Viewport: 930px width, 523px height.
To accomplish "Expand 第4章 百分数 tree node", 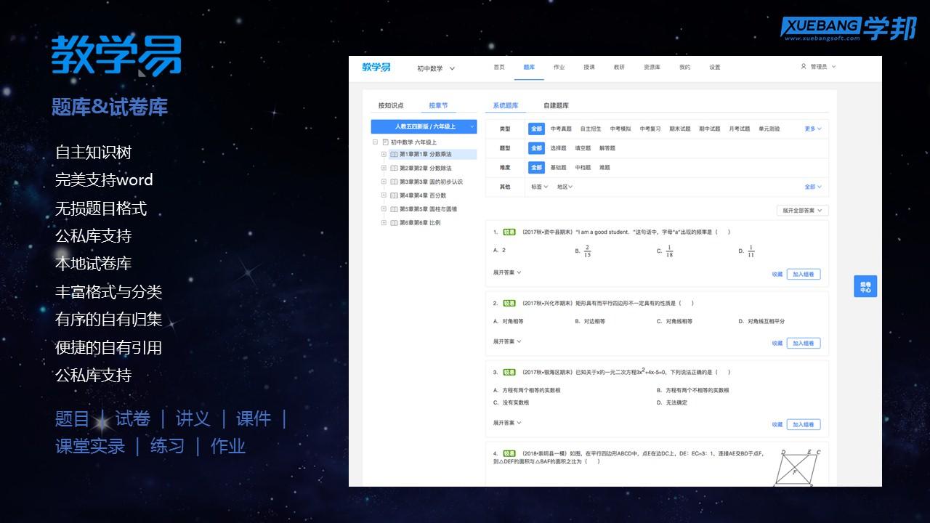I will click(x=384, y=195).
